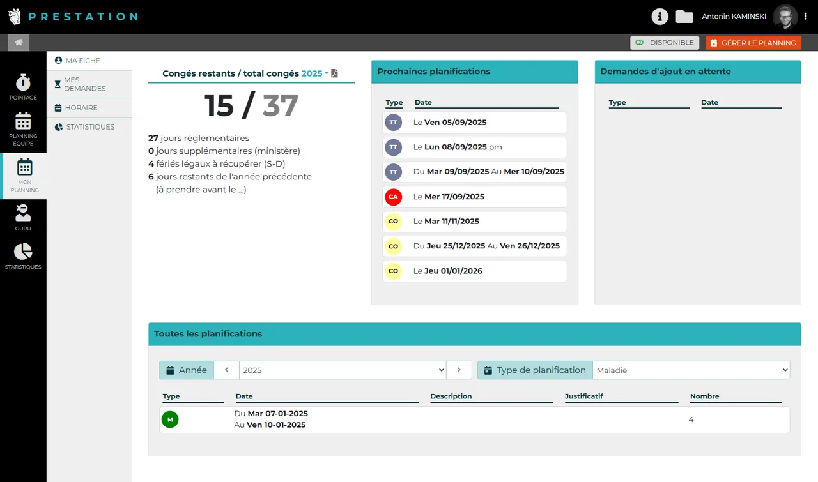
Task: Open the info circle icon
Action: [660, 17]
